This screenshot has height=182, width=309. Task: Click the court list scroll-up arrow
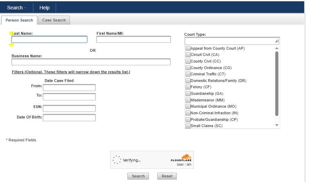pos(277,48)
